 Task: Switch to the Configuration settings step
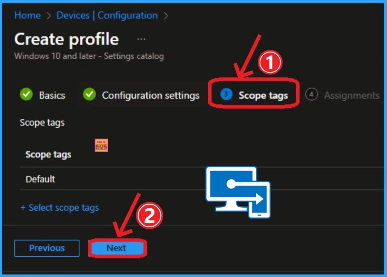pyautogui.click(x=150, y=95)
